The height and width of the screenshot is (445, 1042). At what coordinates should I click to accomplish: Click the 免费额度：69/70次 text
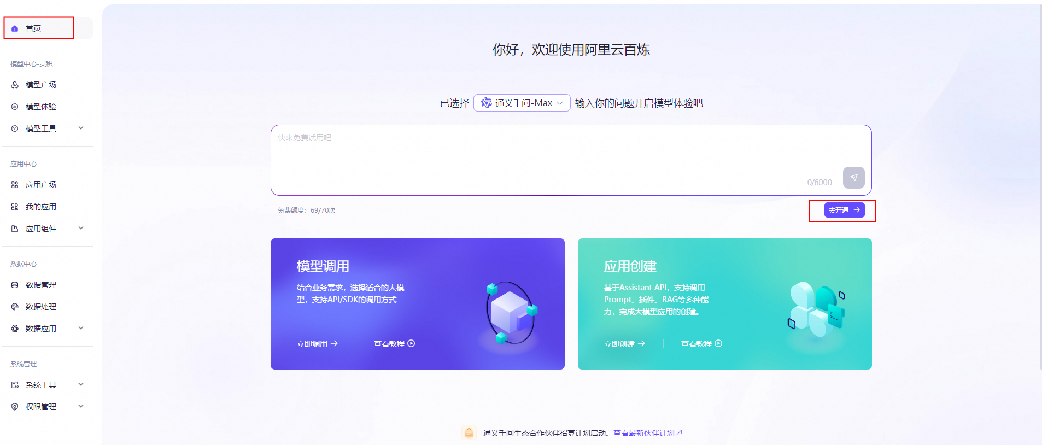(306, 210)
